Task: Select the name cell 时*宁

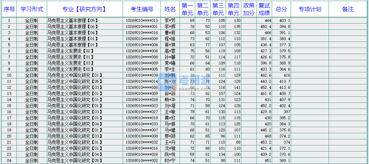Action: click(x=170, y=160)
